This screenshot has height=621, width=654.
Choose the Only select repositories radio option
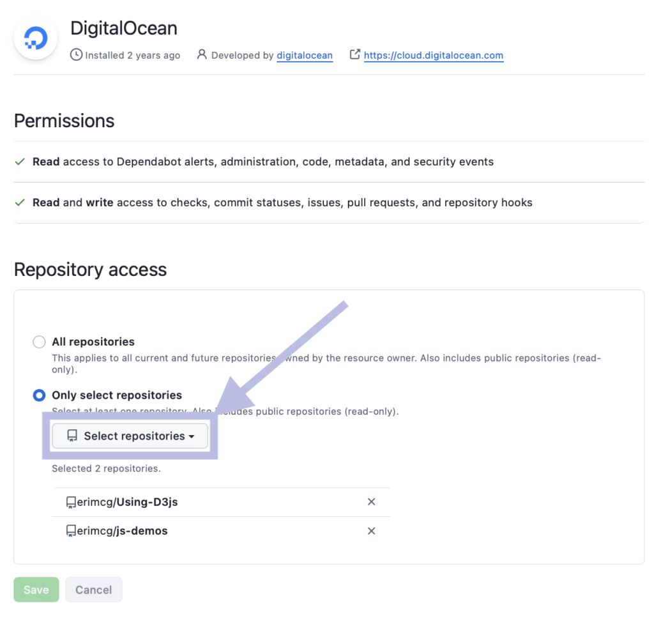[39, 395]
